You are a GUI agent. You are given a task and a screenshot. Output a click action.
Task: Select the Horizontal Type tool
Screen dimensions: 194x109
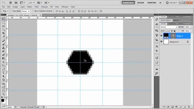(3, 73)
